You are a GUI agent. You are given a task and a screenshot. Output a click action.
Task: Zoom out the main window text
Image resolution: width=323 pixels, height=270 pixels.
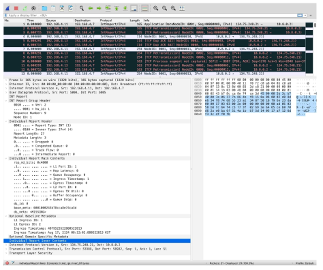(x=164, y=8)
